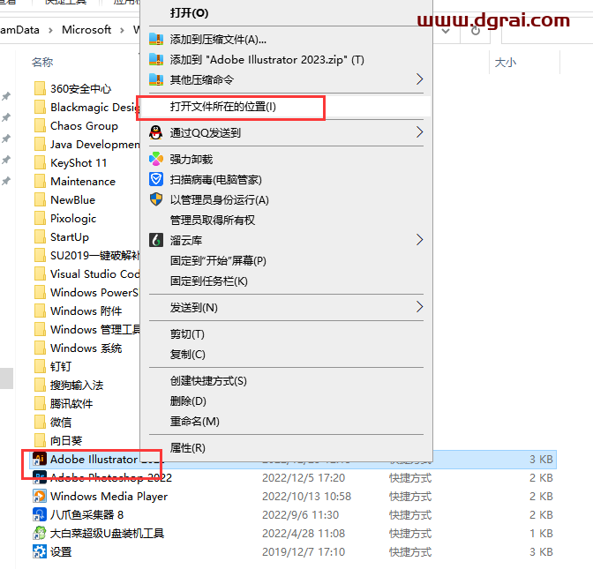593x569 pixels.
Task: Expand the 通过QQ发送到 submenu
Action: click(x=419, y=132)
